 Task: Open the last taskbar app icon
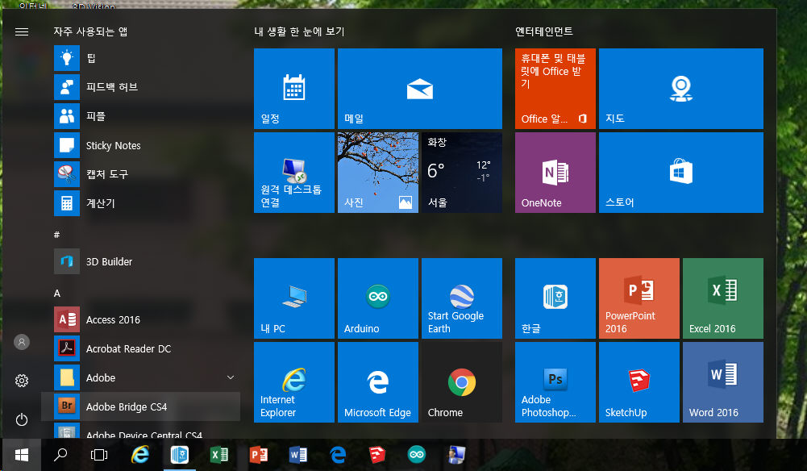[x=456, y=455]
